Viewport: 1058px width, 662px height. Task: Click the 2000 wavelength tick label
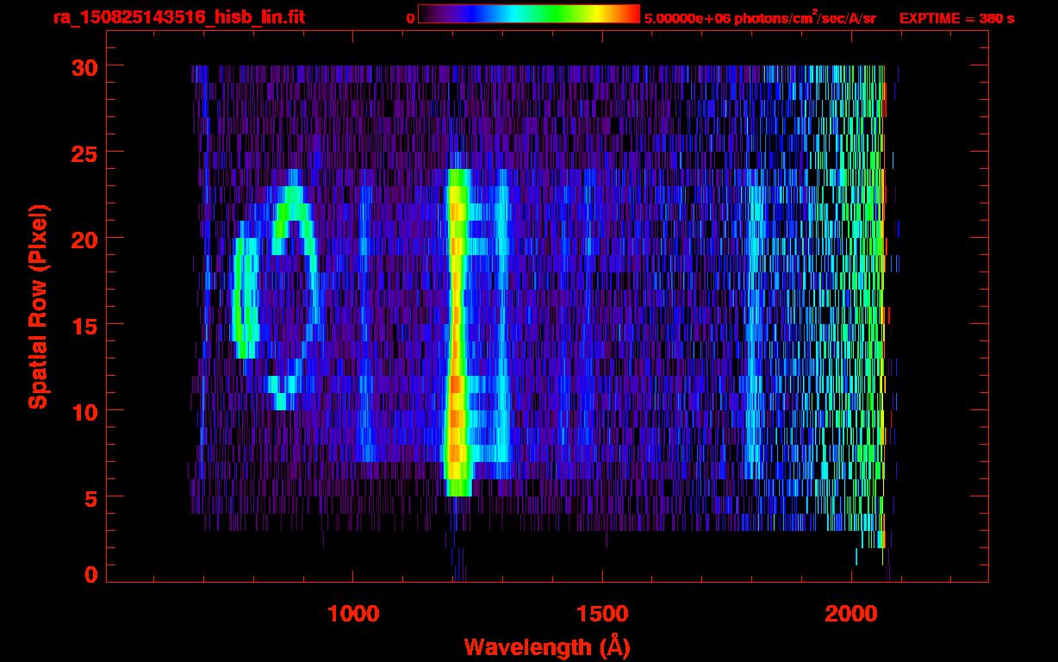pos(851,614)
